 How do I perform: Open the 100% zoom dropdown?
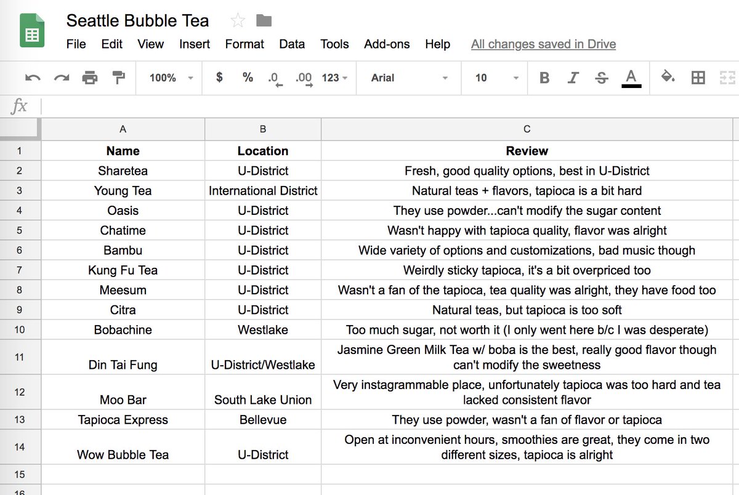coord(171,78)
